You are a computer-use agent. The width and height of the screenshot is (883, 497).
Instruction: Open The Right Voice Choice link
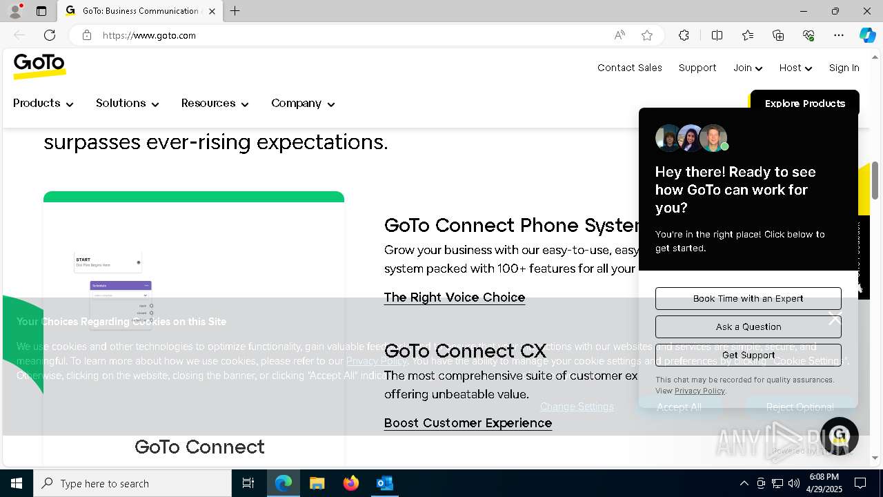pos(455,298)
